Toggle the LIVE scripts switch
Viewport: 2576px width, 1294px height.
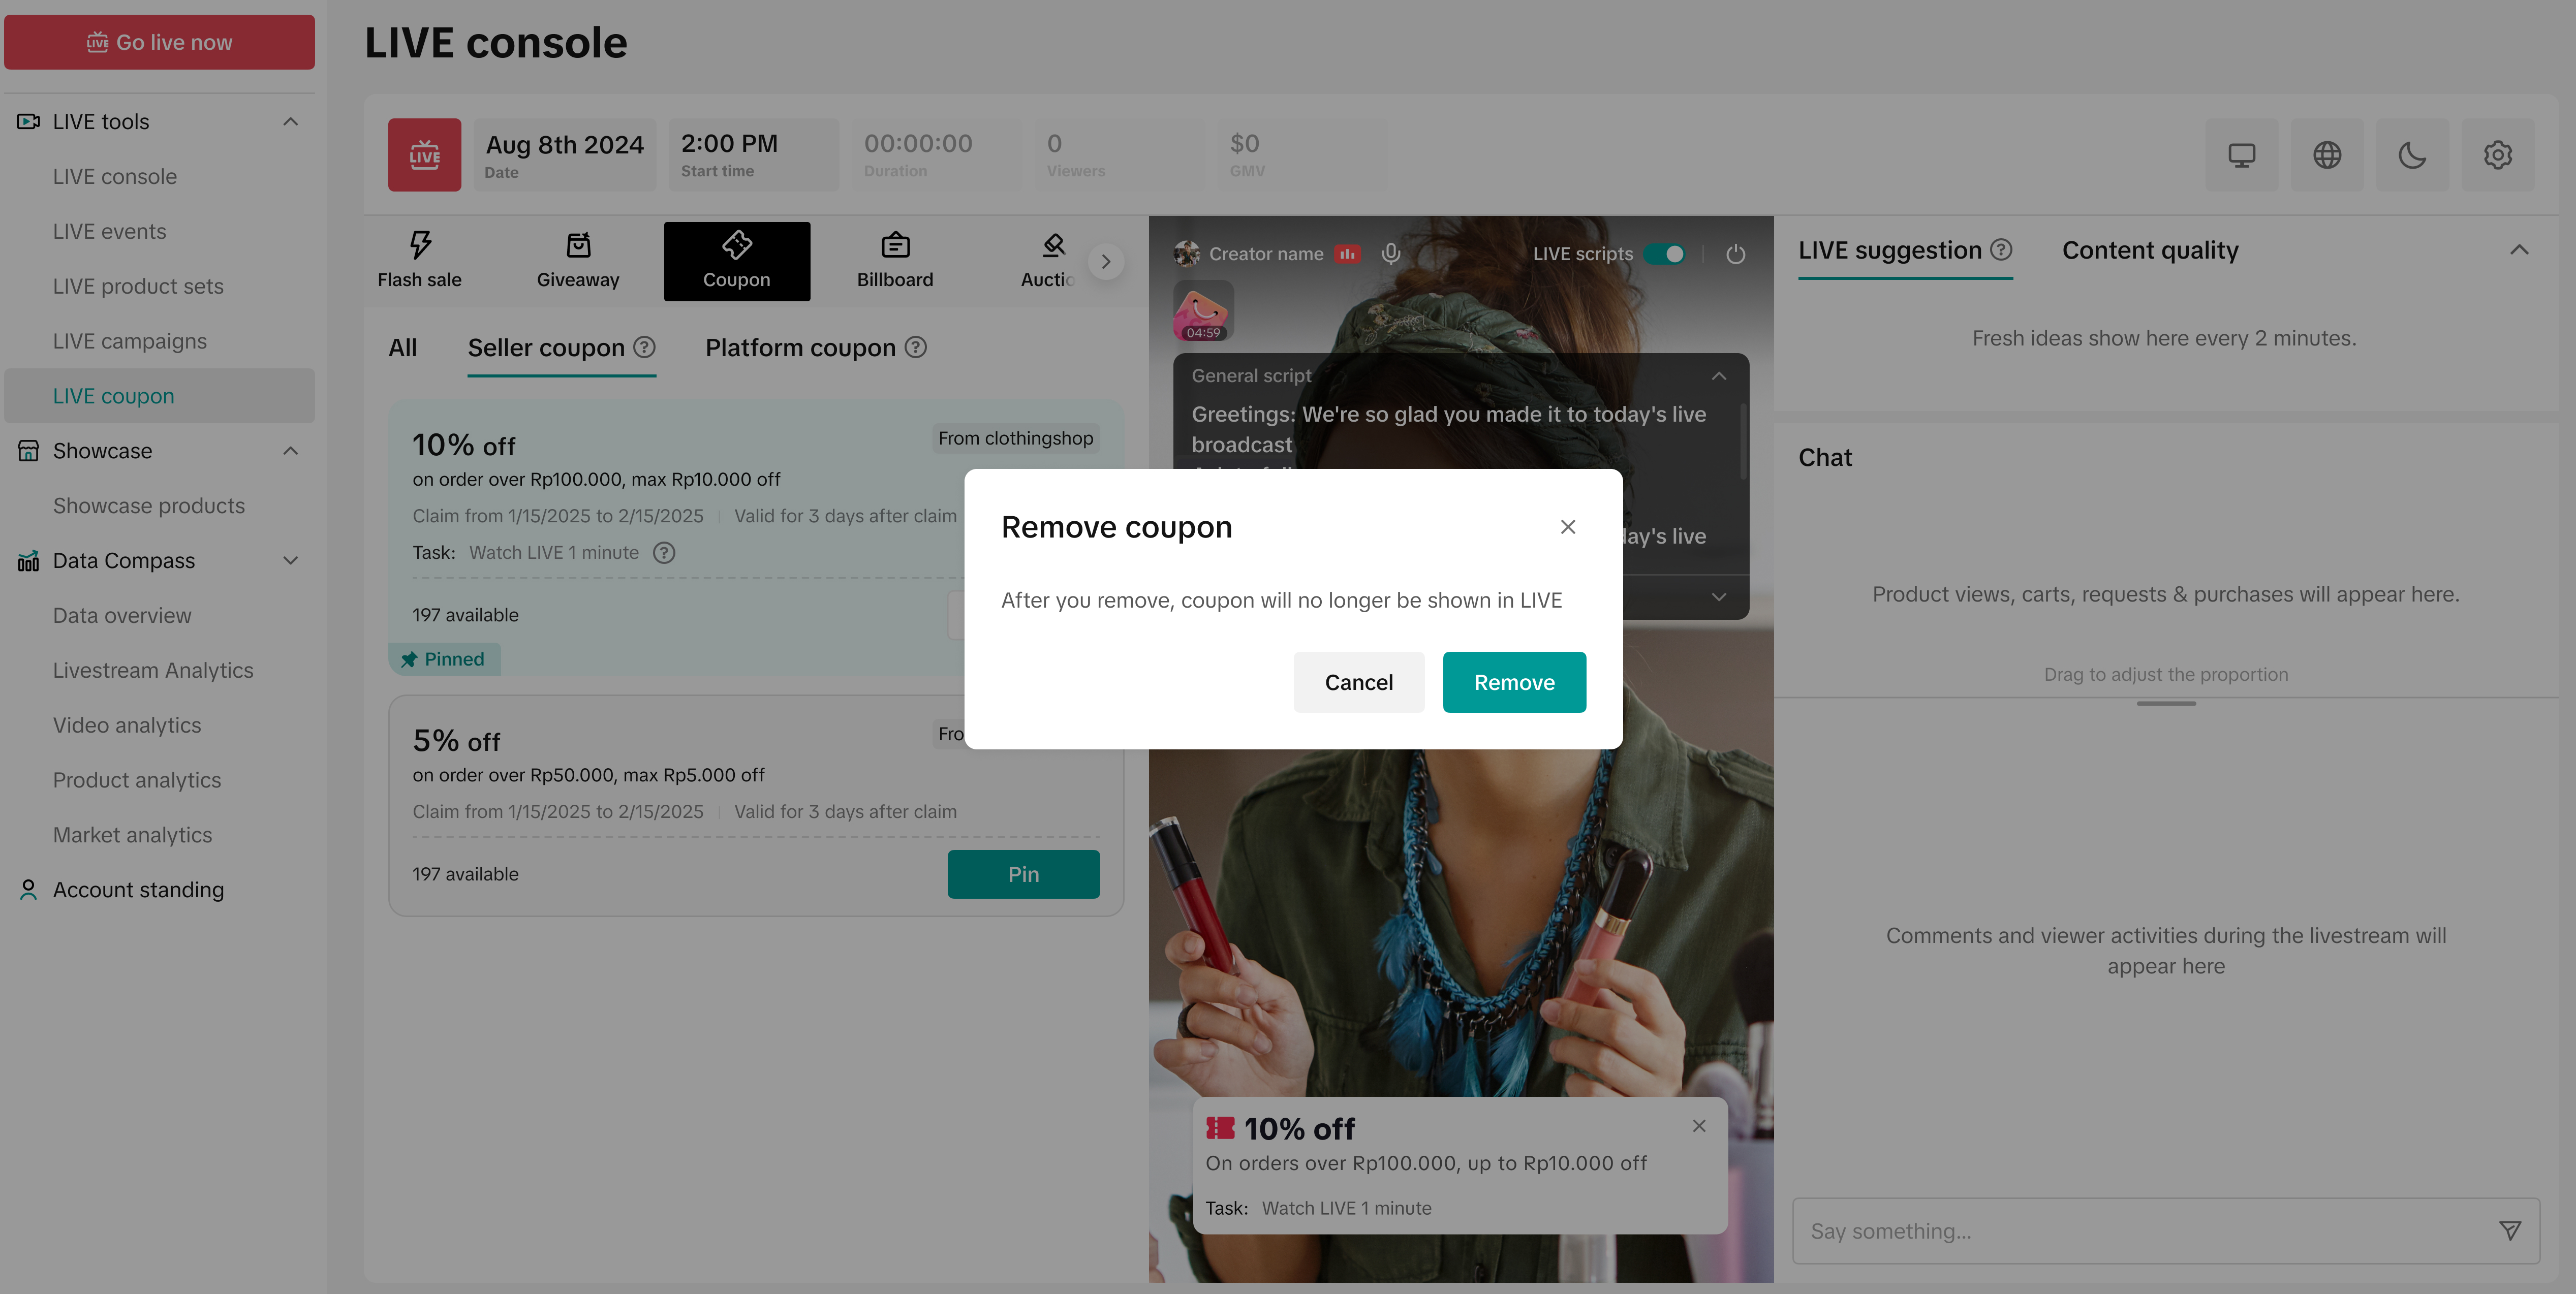coord(1665,254)
